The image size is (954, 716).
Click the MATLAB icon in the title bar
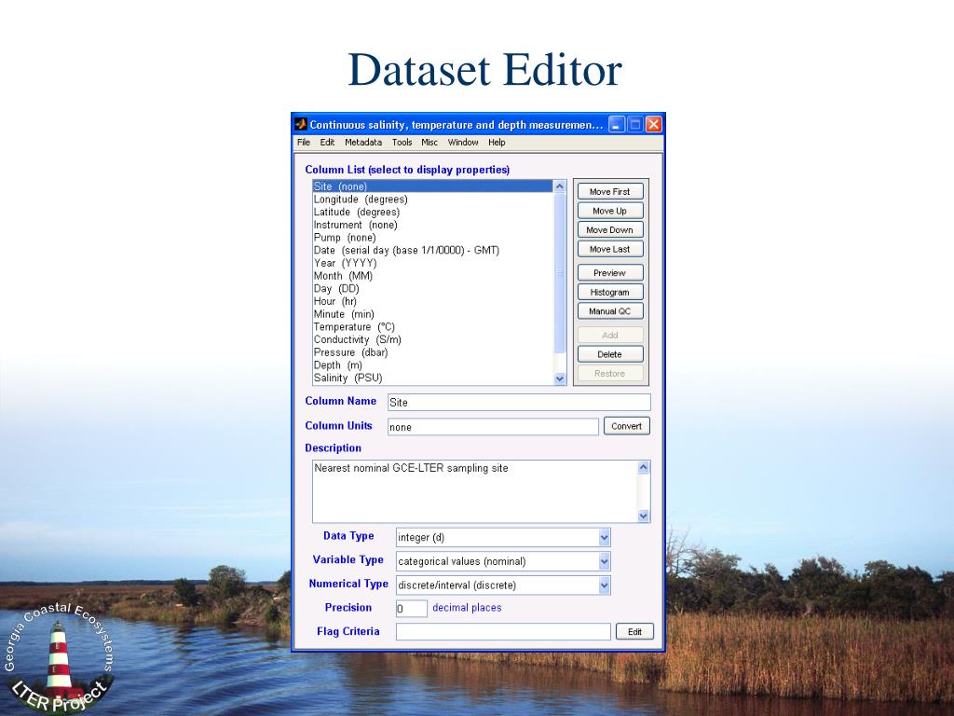(x=301, y=124)
